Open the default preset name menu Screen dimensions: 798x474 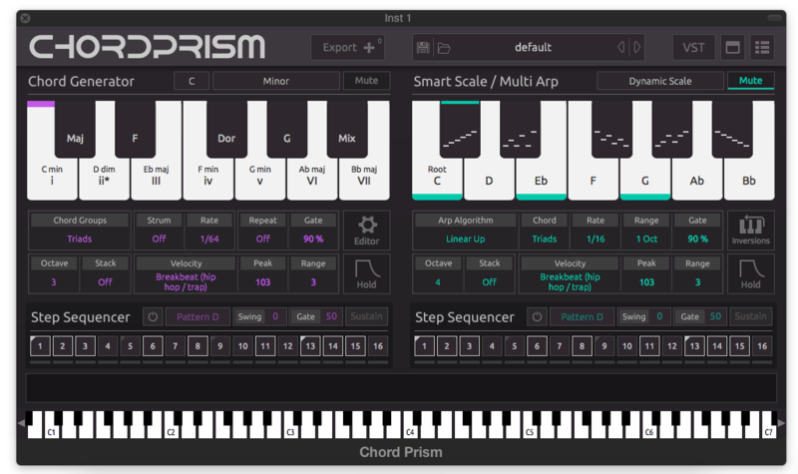tap(533, 47)
